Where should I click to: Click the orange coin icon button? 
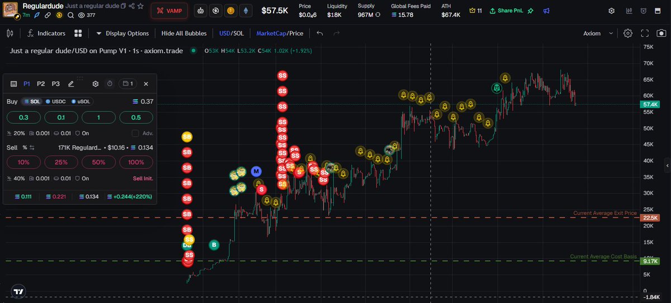pos(230,11)
